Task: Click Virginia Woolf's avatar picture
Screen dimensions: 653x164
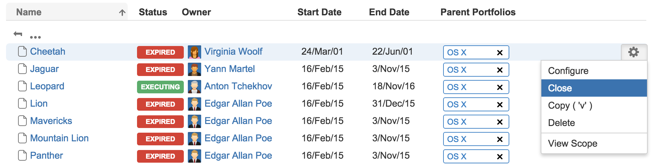Action: click(194, 52)
